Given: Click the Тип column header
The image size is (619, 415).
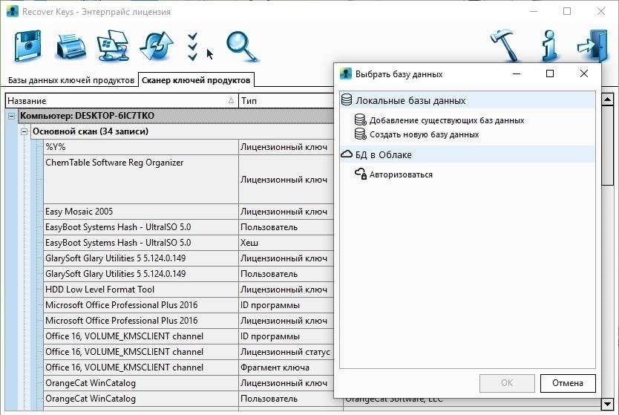Looking at the screenshot, I should click(286, 101).
